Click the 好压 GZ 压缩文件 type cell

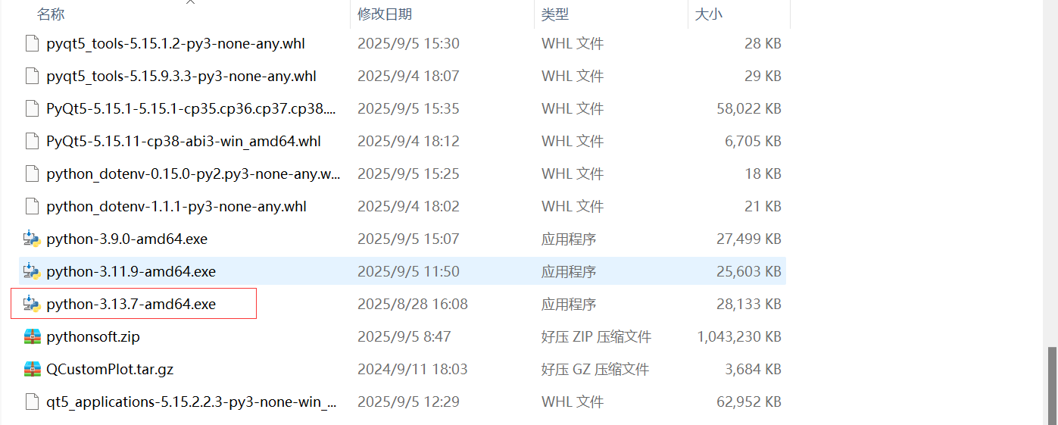[595, 369]
